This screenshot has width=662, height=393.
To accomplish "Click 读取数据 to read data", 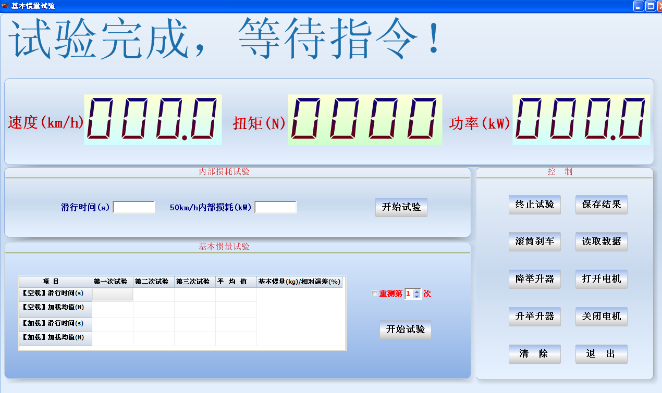I will [601, 242].
